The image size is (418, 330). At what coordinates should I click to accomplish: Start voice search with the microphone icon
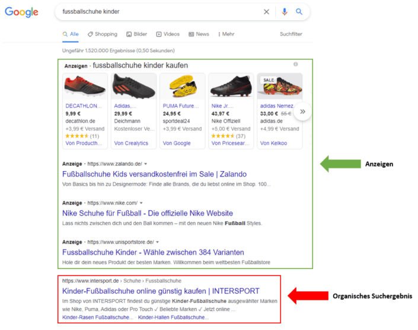tap(285, 12)
